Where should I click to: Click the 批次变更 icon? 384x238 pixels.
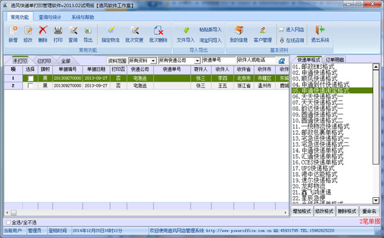click(134, 31)
